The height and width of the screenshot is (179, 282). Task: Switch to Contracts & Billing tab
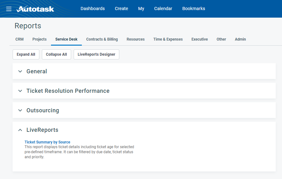pyautogui.click(x=102, y=39)
